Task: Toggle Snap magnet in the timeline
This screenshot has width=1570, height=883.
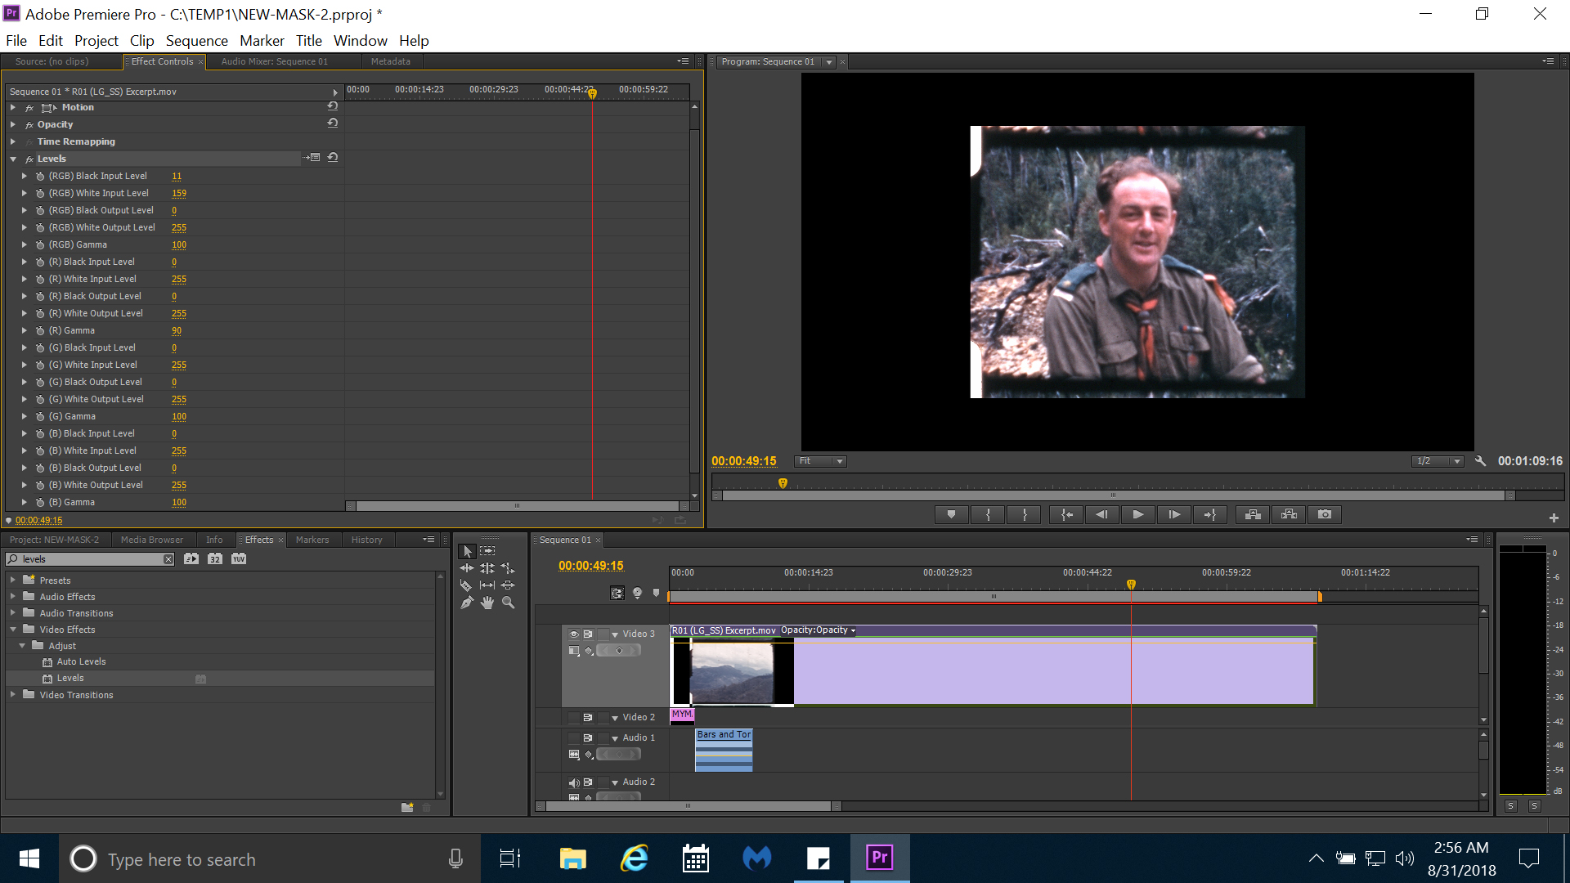Action: [617, 594]
